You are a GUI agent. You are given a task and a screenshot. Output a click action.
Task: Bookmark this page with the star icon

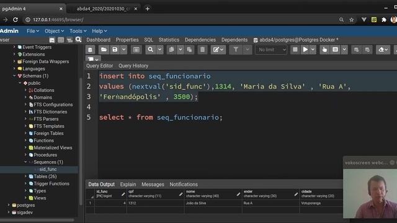point(352,20)
